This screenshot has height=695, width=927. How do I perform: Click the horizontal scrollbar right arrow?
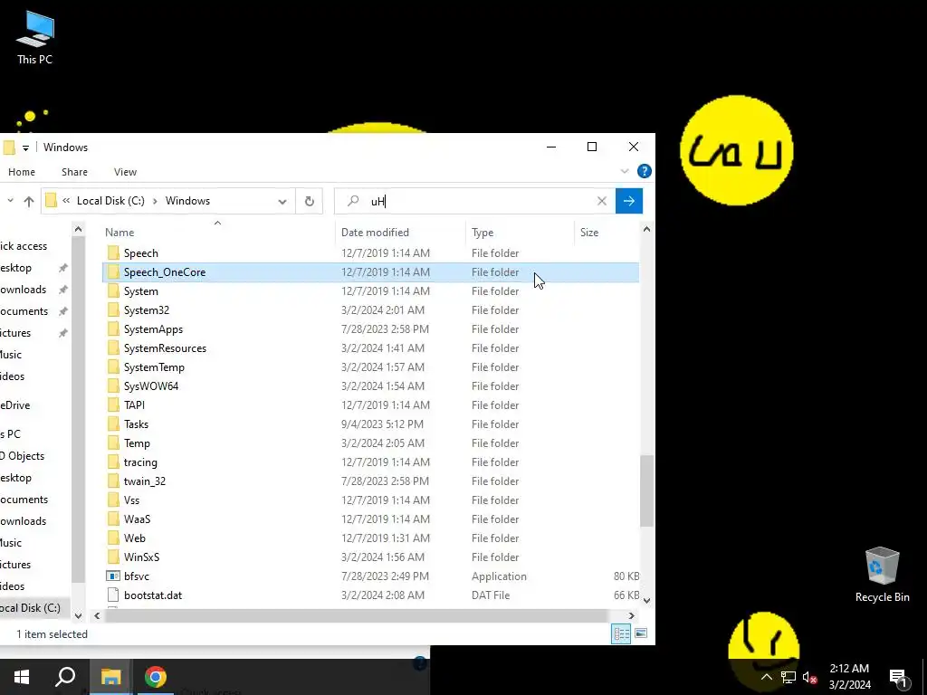[631, 615]
